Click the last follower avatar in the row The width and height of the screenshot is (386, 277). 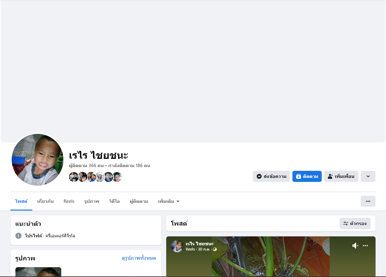(x=117, y=177)
